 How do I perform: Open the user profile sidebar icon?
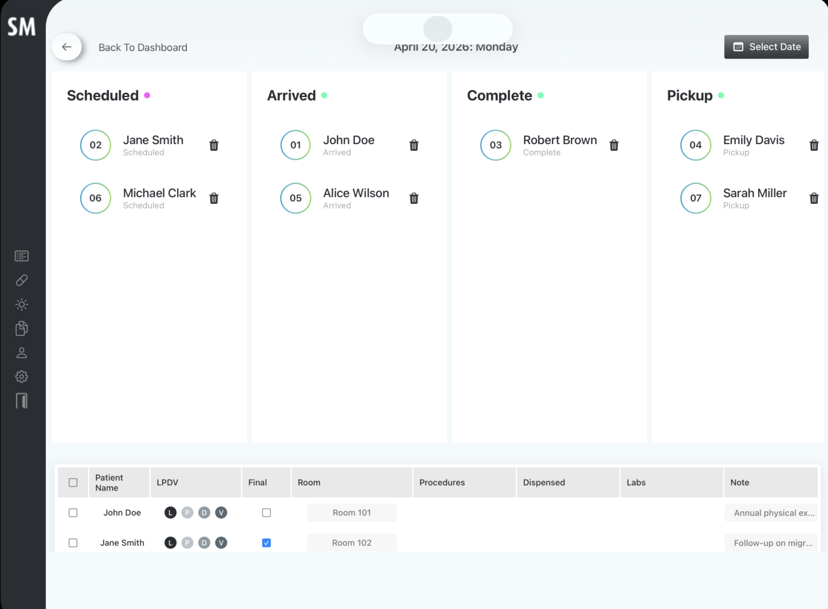tap(22, 353)
